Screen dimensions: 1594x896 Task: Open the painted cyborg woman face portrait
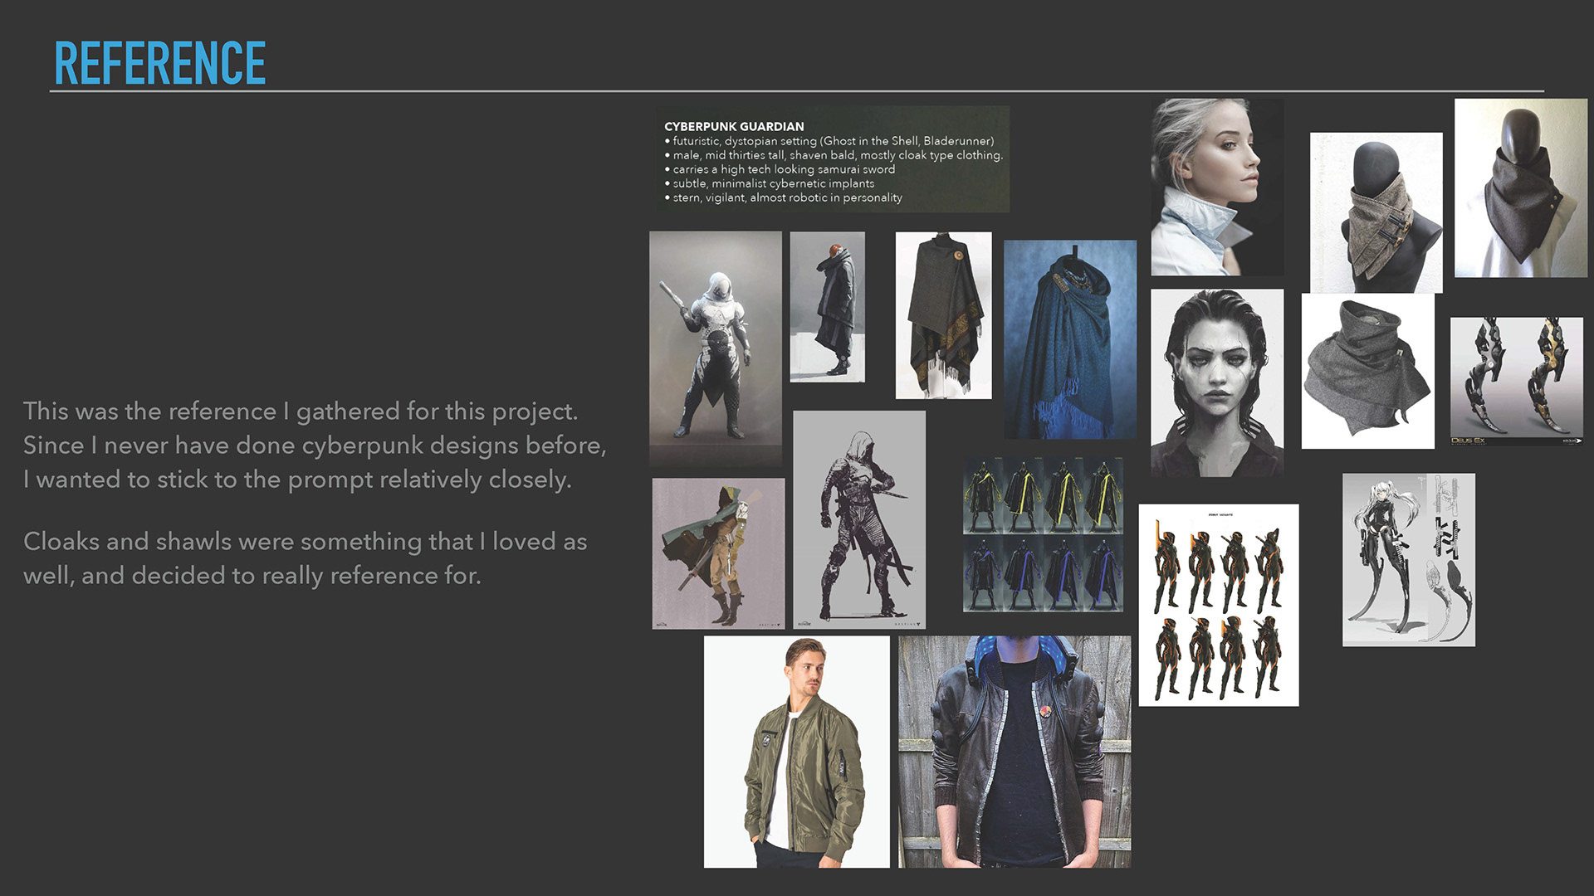[1217, 382]
